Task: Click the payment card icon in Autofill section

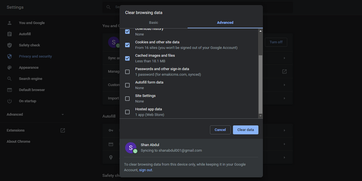Action: pos(111,144)
